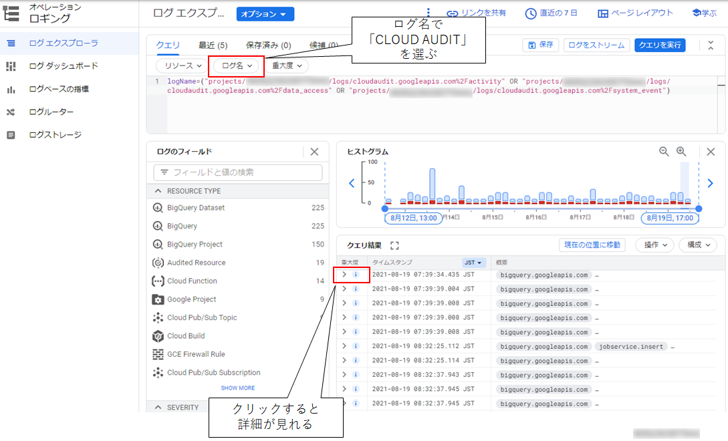The width and height of the screenshot is (728, 441).
Task: Focus the field and value search box
Action: point(238,172)
